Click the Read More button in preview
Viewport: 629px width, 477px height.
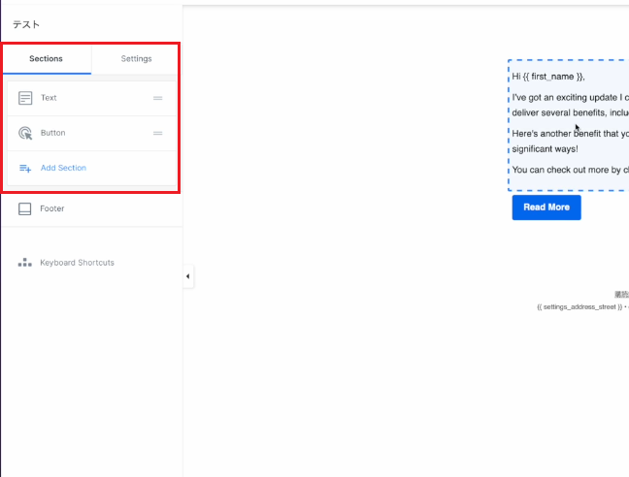[546, 207]
